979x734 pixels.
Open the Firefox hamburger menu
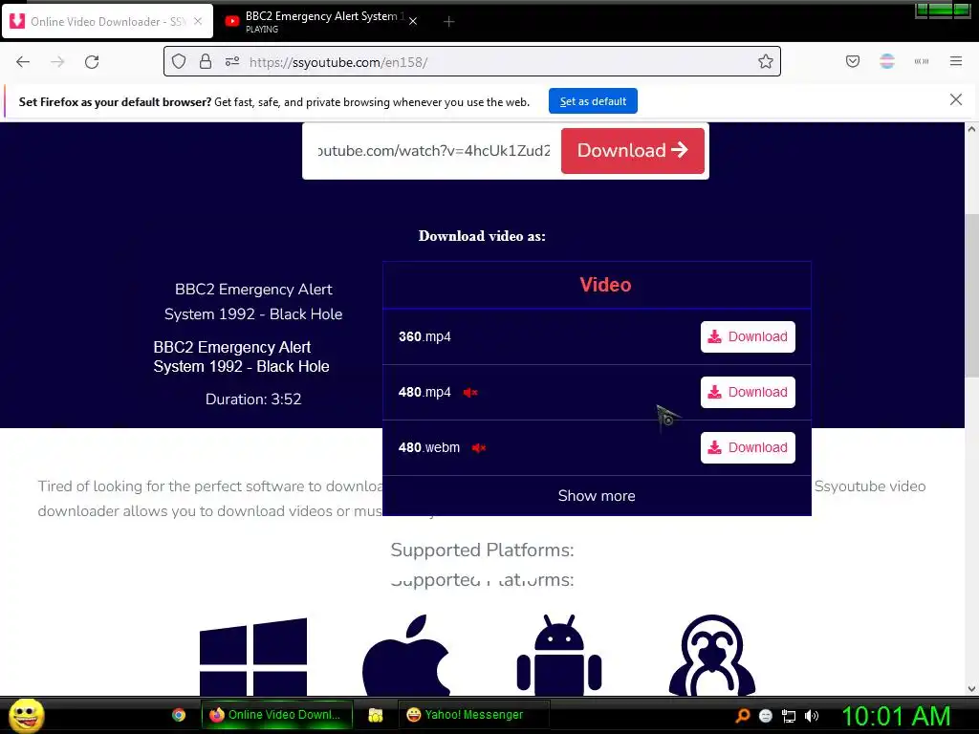point(956,61)
